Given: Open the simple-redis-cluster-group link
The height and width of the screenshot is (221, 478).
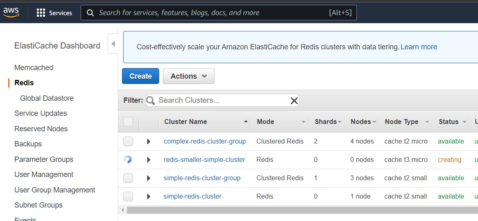Looking at the screenshot, I should pyautogui.click(x=202, y=178).
